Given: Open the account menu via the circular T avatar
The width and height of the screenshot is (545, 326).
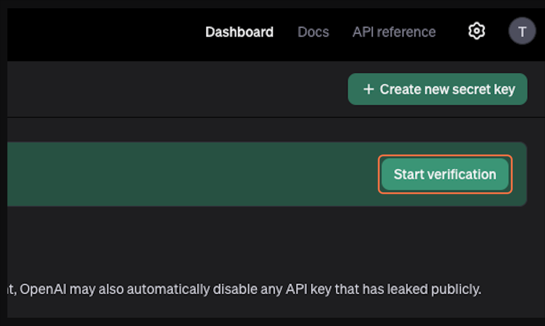Looking at the screenshot, I should click(522, 31).
